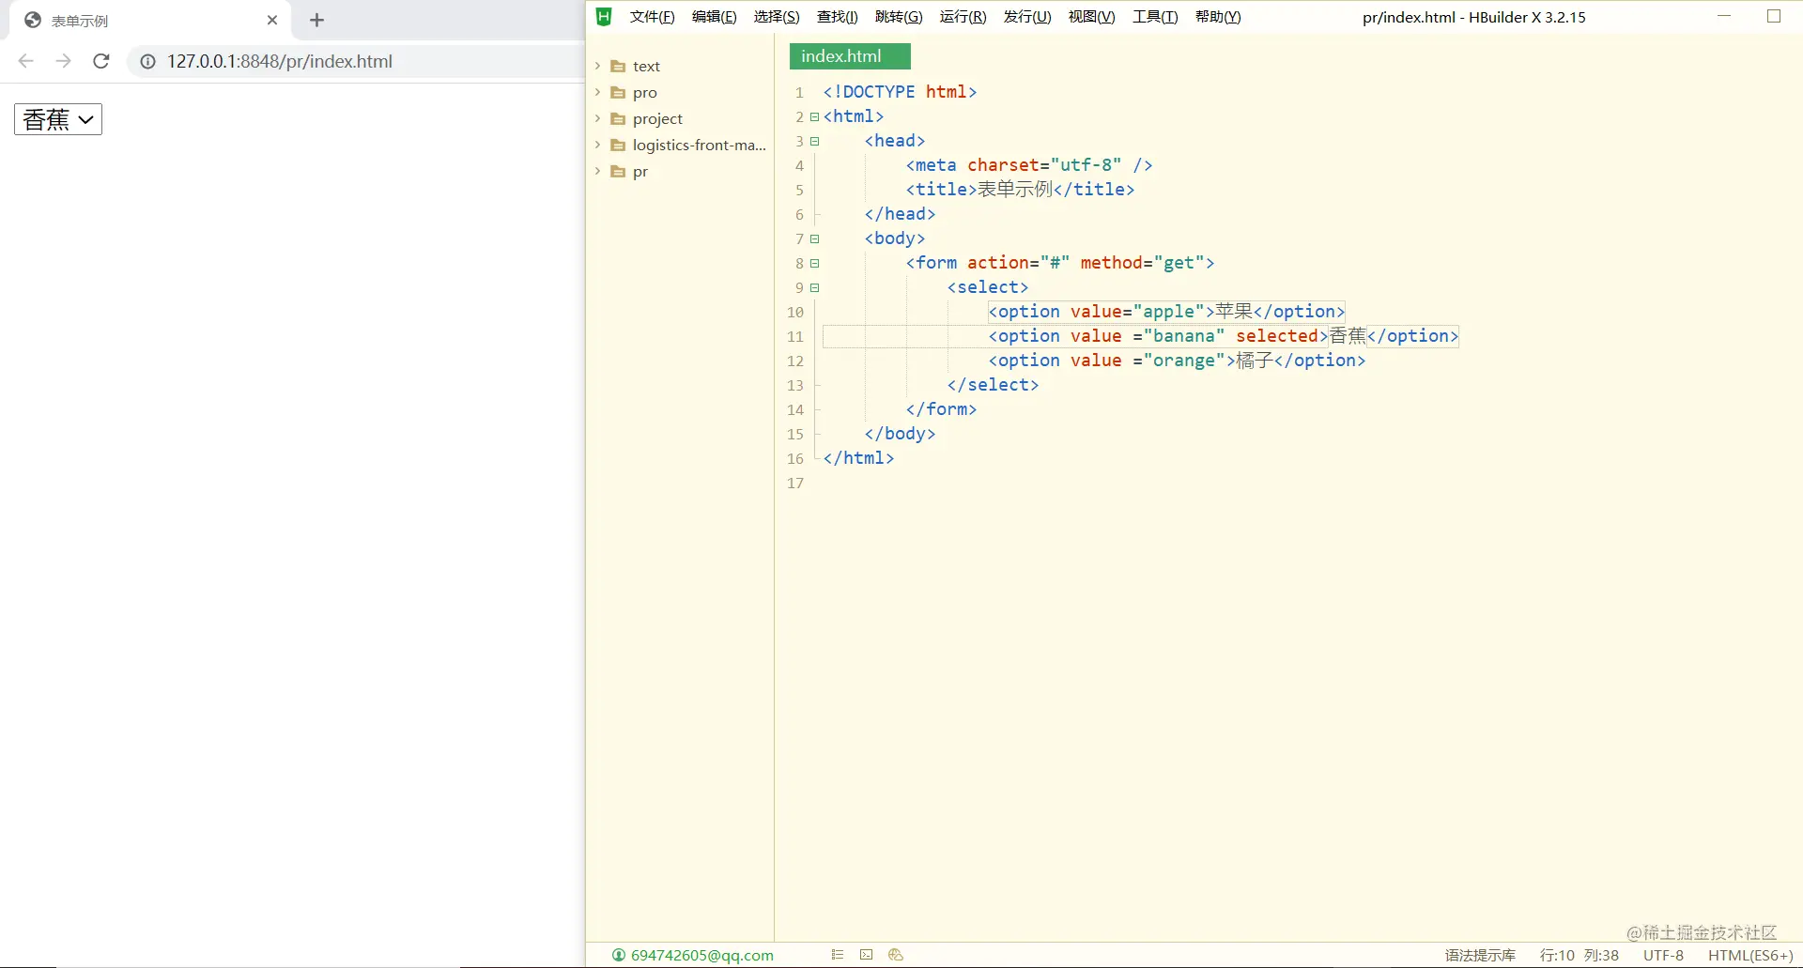Open the terminal icon in status bar

point(866,955)
